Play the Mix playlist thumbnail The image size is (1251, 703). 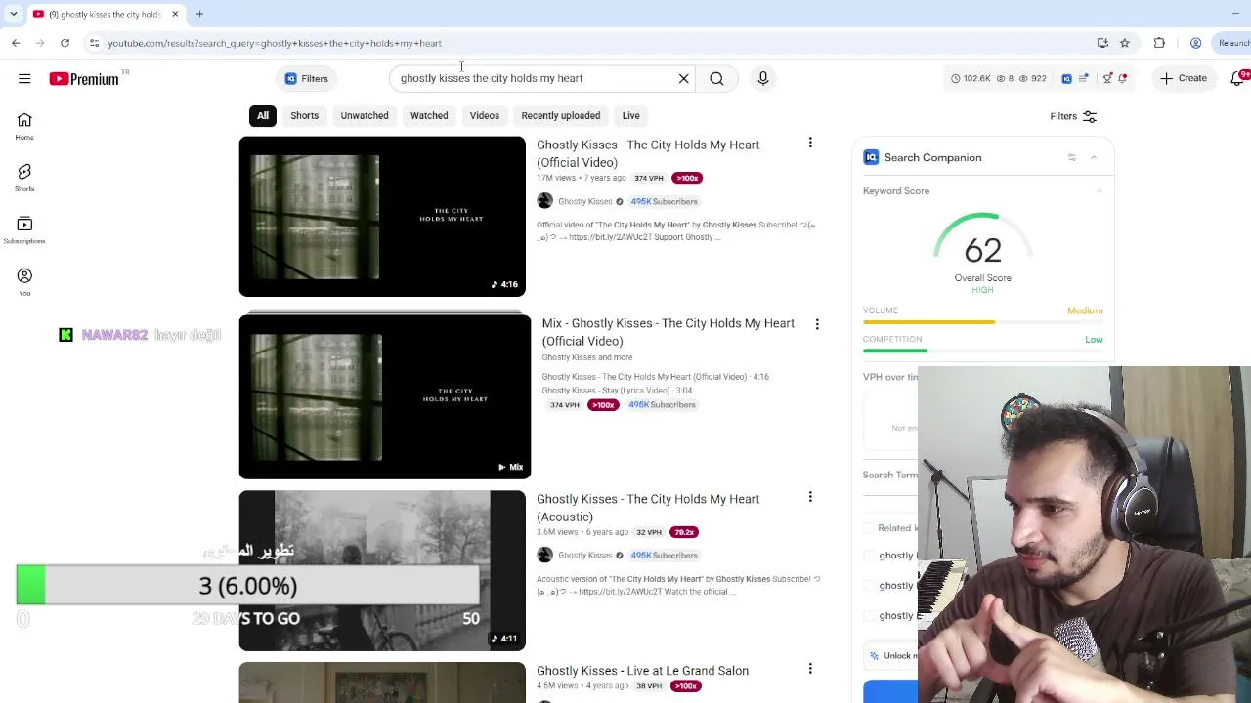pos(385,395)
